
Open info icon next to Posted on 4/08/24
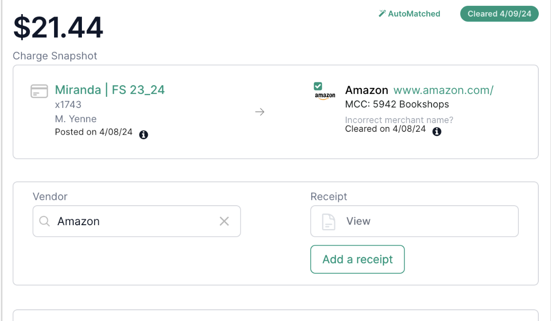pos(143,135)
